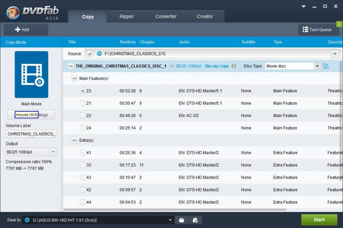The width and height of the screenshot is (343, 228).
Task: Click the Blu-ray Copy link
Action: point(217,66)
